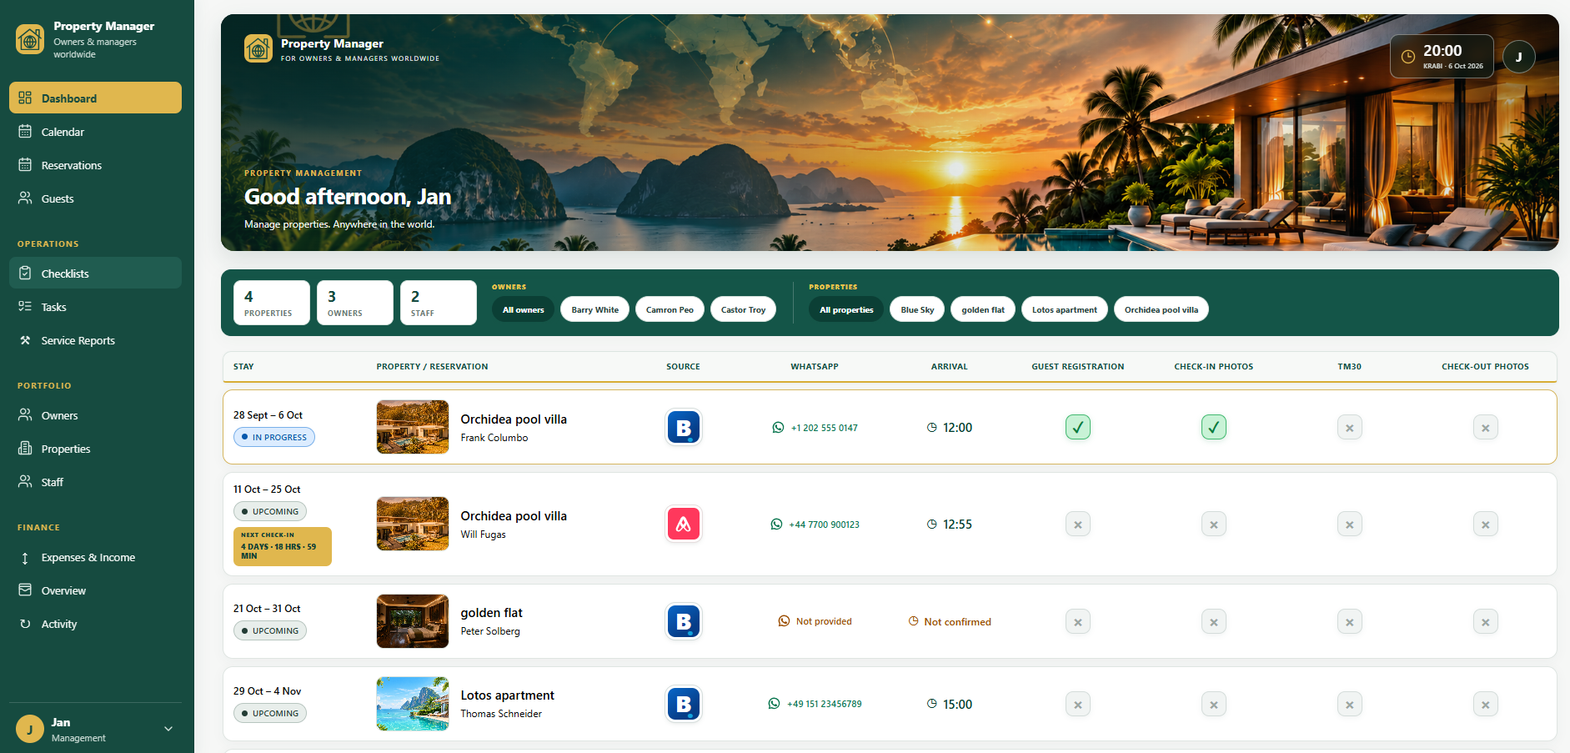Image resolution: width=1570 pixels, height=753 pixels.
Task: Go to the Reservations page
Action: [95, 165]
